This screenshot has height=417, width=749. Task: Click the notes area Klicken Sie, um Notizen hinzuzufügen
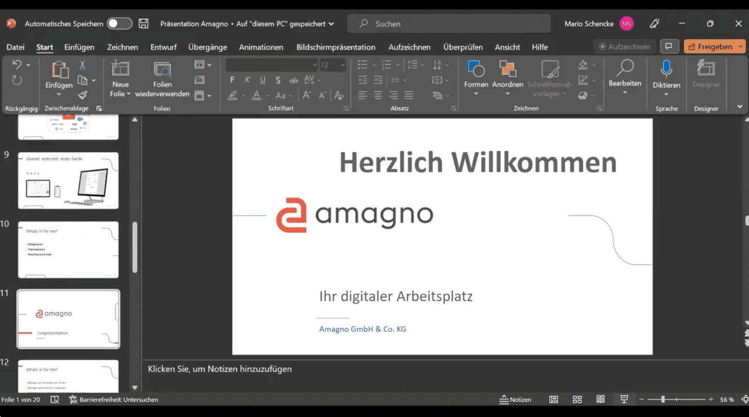pos(220,369)
